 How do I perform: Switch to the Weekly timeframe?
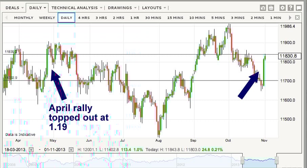click(x=47, y=18)
